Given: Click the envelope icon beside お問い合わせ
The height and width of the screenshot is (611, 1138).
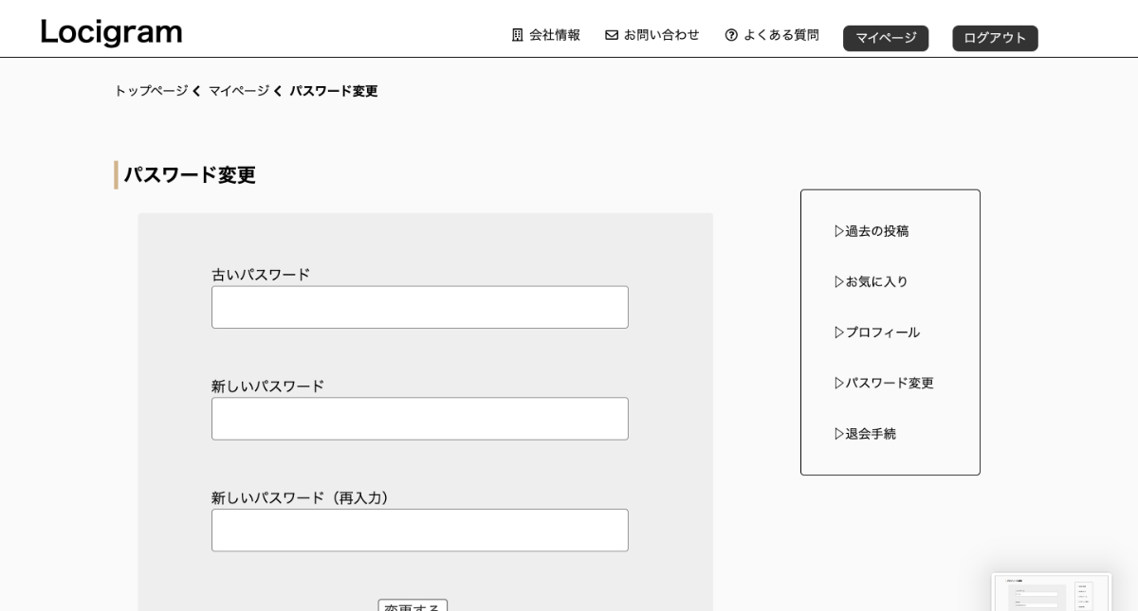Looking at the screenshot, I should tap(612, 35).
